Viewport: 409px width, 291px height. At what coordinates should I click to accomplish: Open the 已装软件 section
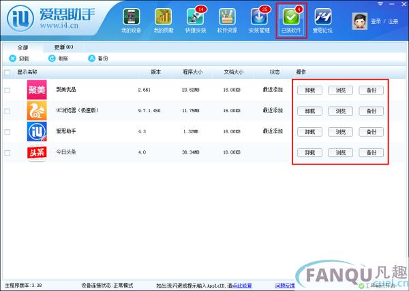[291, 20]
